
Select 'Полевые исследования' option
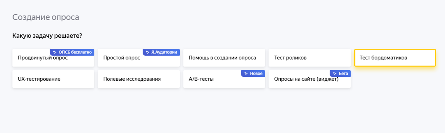132,79
